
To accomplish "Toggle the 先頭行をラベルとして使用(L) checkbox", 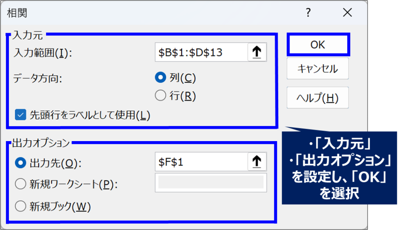I will tap(20, 115).
